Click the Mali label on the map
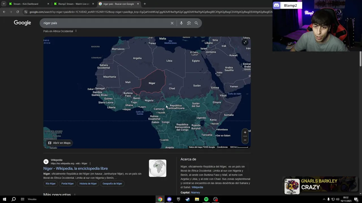The image size is (362, 203). click(x=128, y=82)
